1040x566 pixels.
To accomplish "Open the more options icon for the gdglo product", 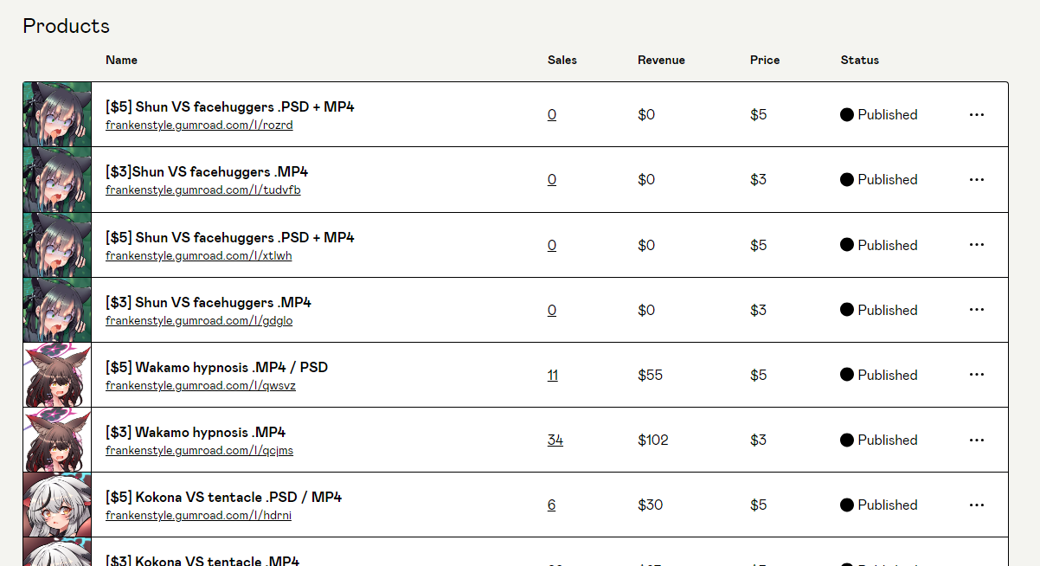I will coord(977,310).
